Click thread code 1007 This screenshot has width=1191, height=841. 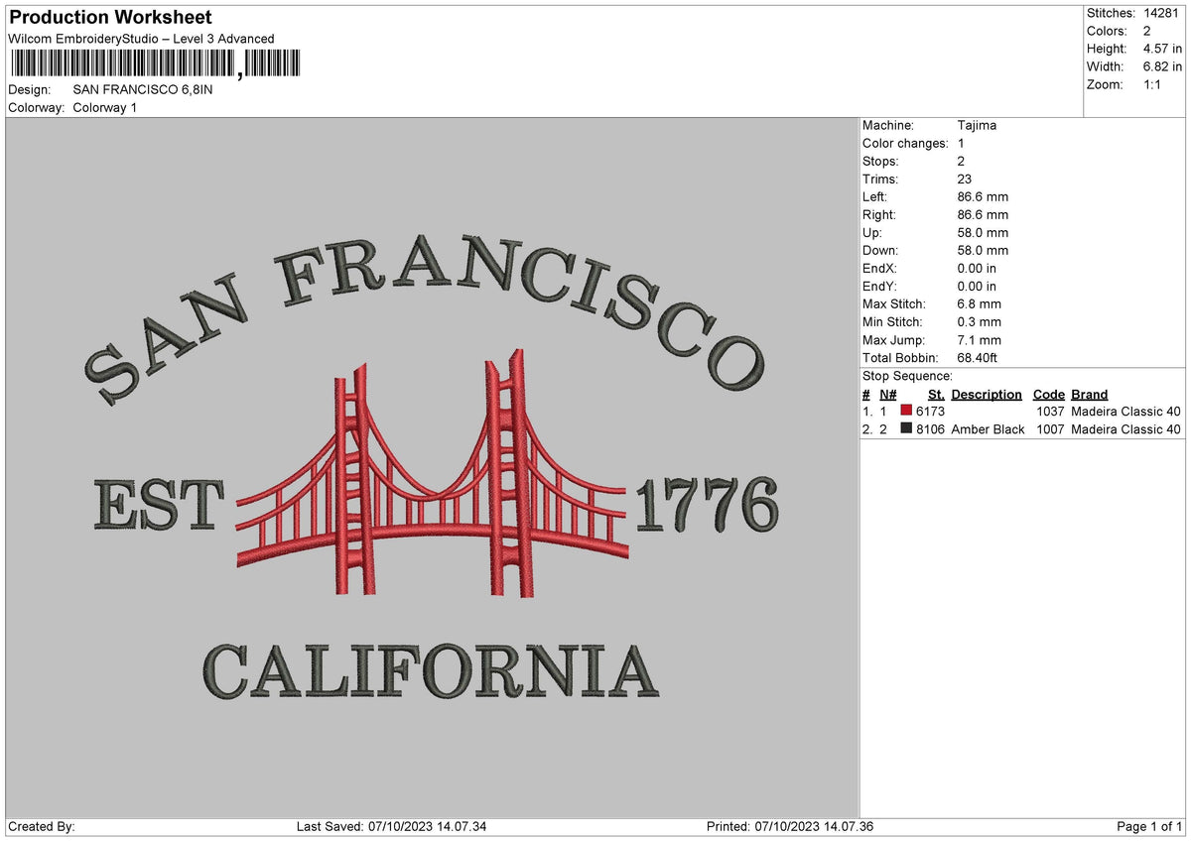tap(1050, 428)
